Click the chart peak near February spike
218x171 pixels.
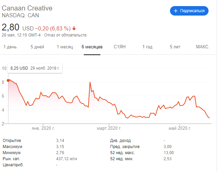pyautogui.click(x=90, y=82)
